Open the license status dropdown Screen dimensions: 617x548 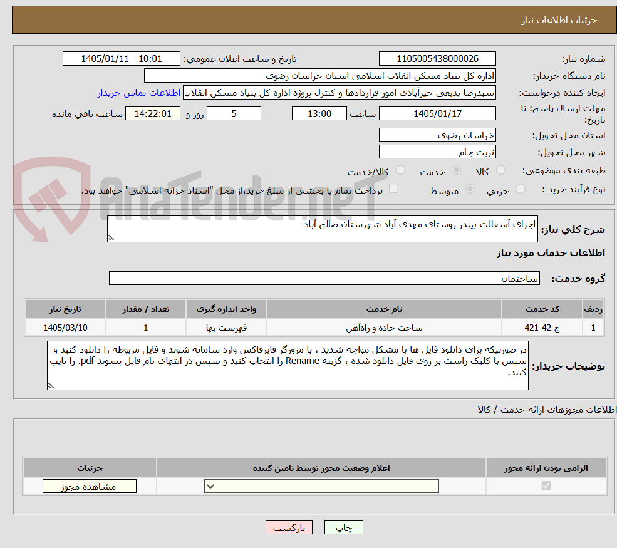[x=321, y=486]
